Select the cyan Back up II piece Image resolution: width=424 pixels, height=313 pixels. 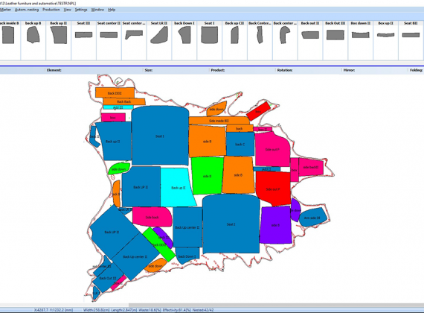pyautogui.click(x=179, y=188)
